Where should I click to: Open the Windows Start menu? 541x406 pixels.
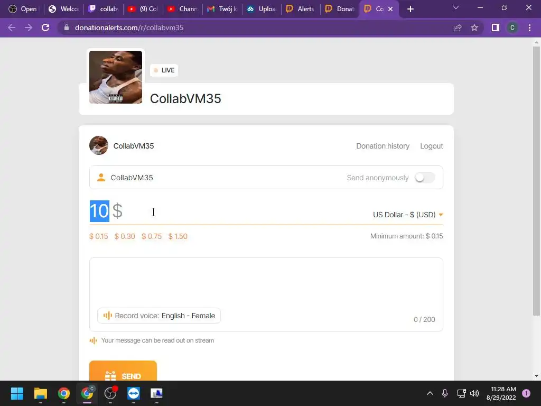pyautogui.click(x=17, y=393)
